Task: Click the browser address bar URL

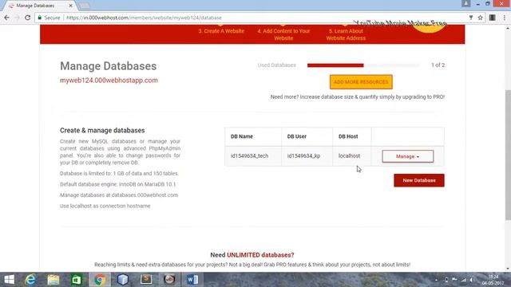Action: pos(144,18)
